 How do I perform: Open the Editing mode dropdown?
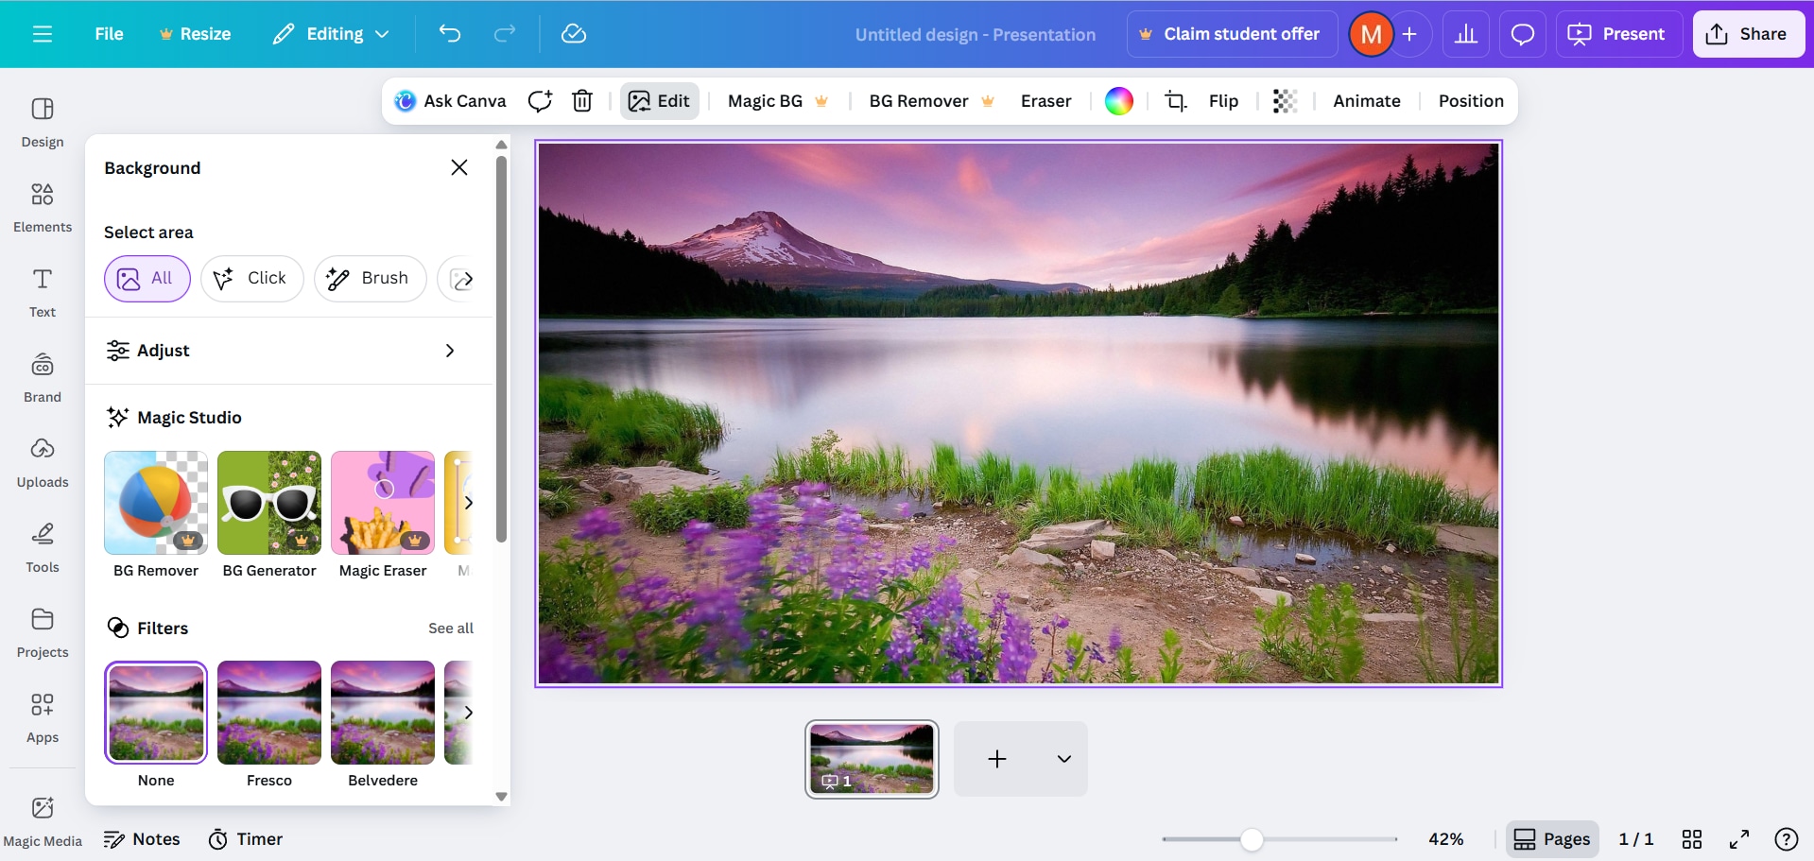point(331,34)
